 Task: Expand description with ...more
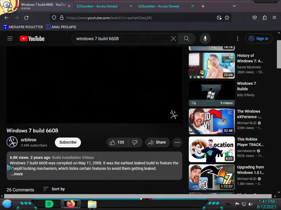point(17,174)
